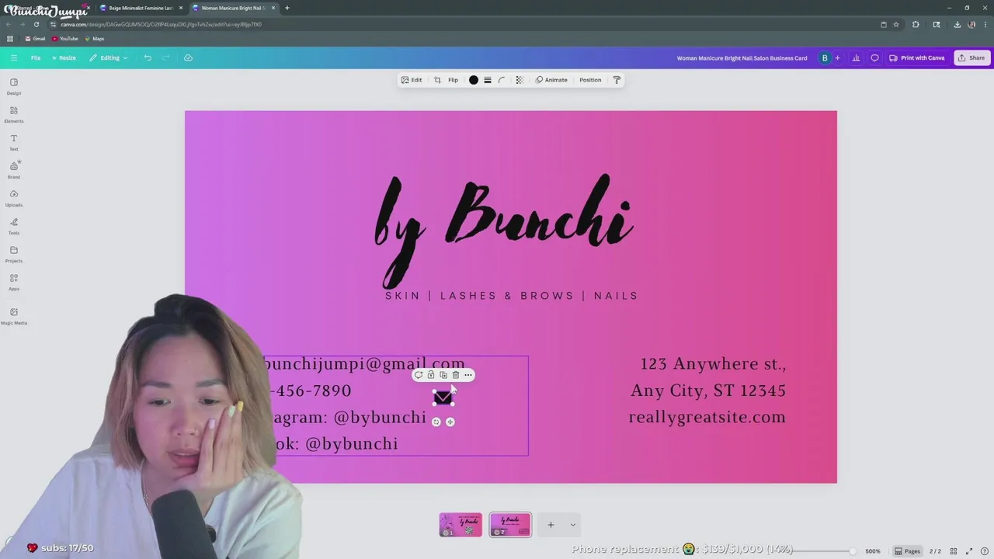The width and height of the screenshot is (994, 559).
Task: Open the Apps panel
Action: 13,282
